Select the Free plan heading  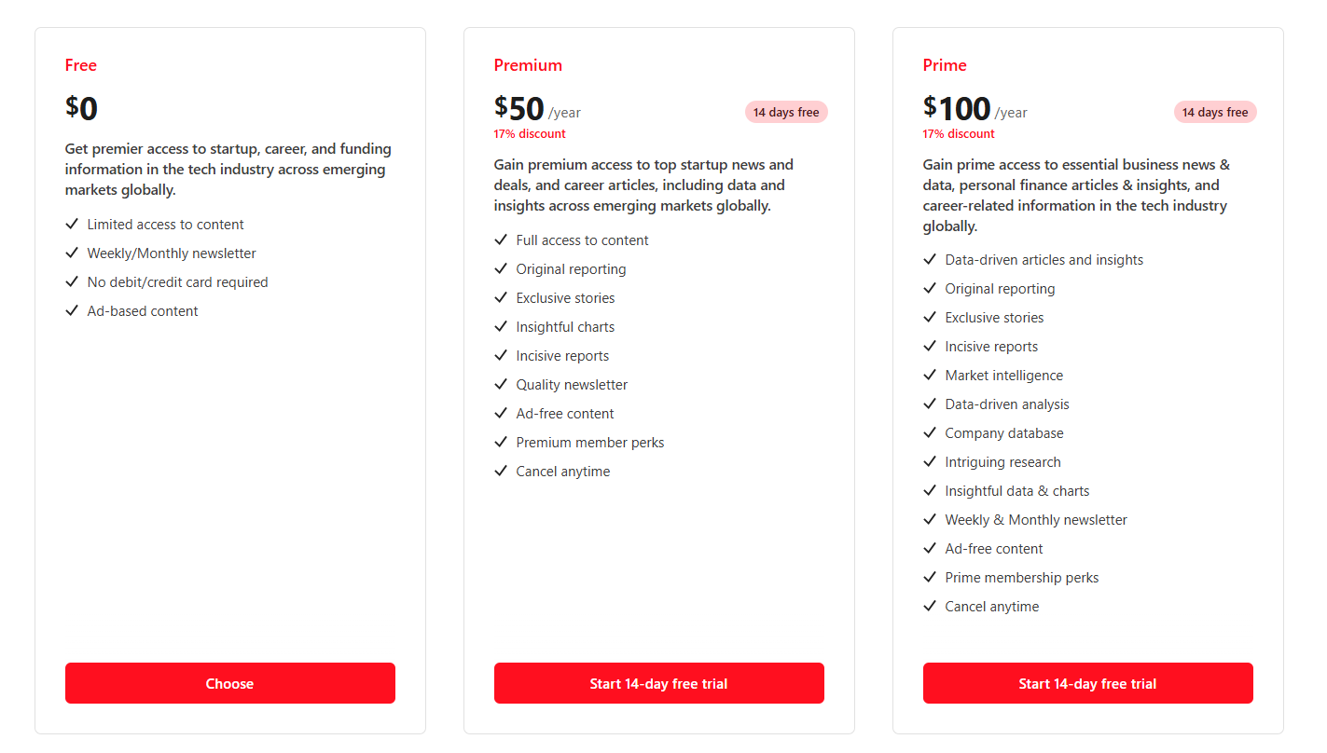tap(81, 65)
